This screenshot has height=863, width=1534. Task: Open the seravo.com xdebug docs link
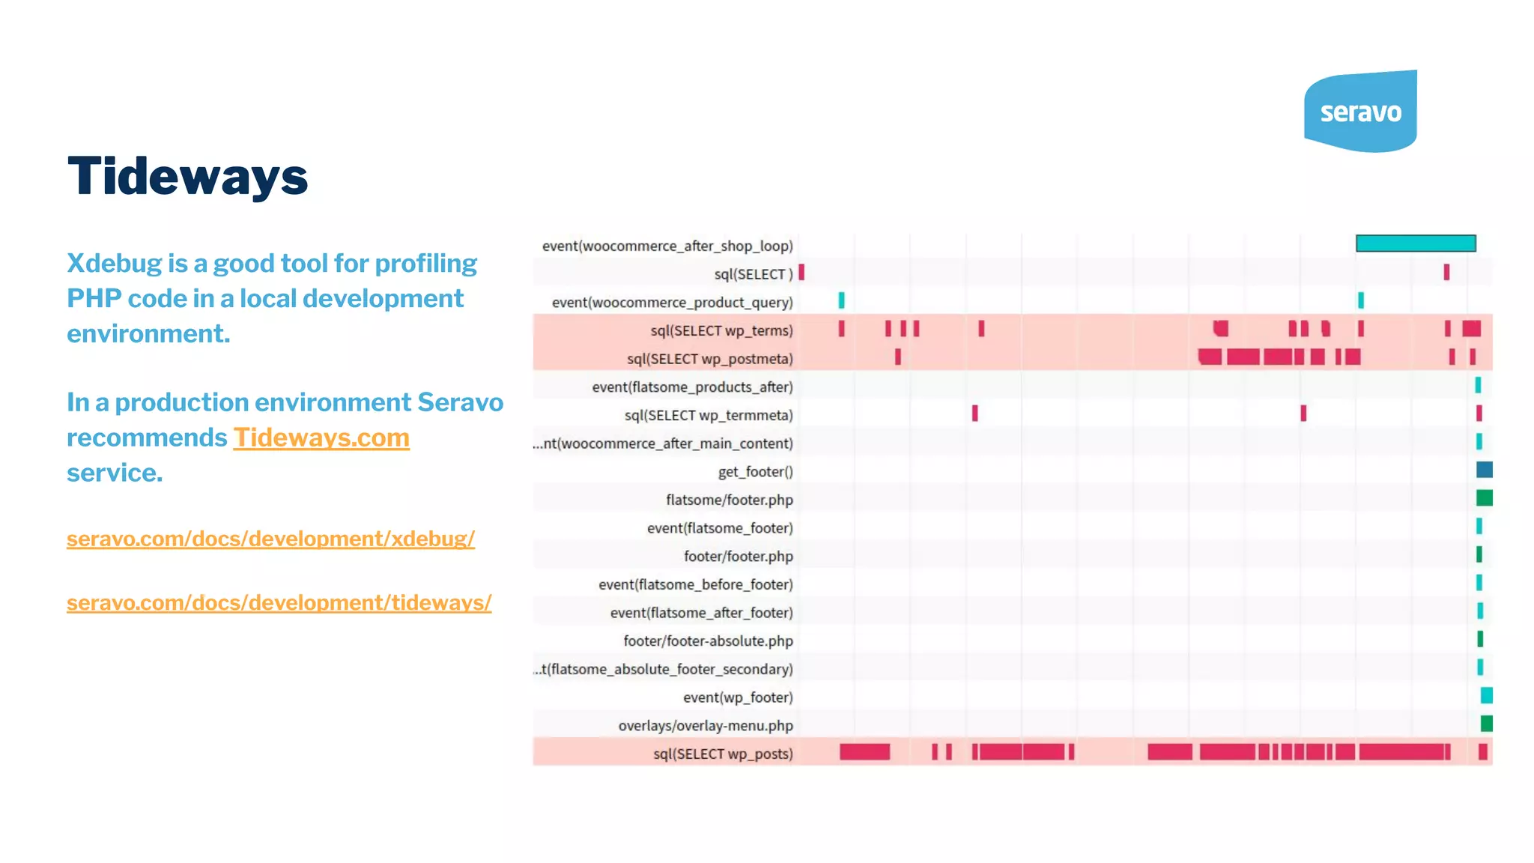[270, 539]
